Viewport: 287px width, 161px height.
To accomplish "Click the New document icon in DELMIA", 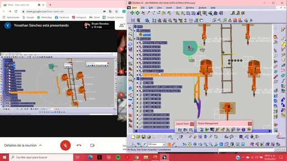I will pyautogui.click(x=133, y=137).
